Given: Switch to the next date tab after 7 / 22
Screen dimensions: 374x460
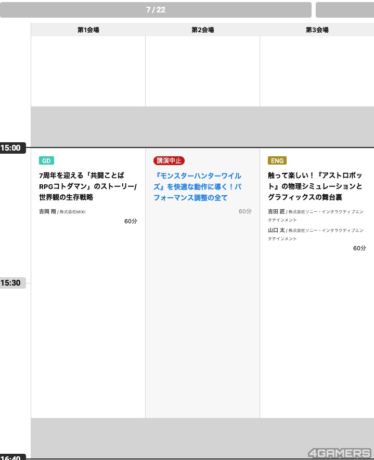Looking at the screenshot, I should [x=344, y=10].
